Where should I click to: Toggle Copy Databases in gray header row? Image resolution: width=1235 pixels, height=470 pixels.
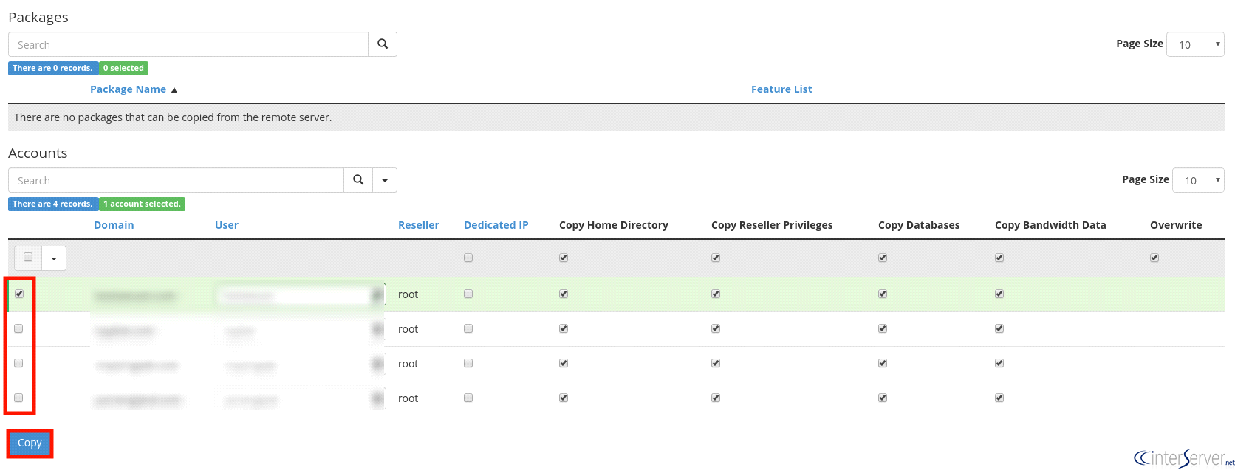coord(883,258)
